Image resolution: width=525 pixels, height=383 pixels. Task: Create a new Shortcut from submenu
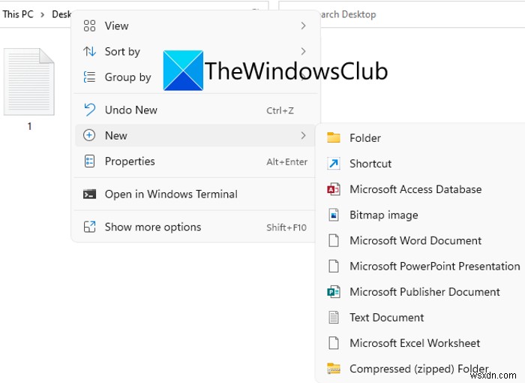point(421,163)
